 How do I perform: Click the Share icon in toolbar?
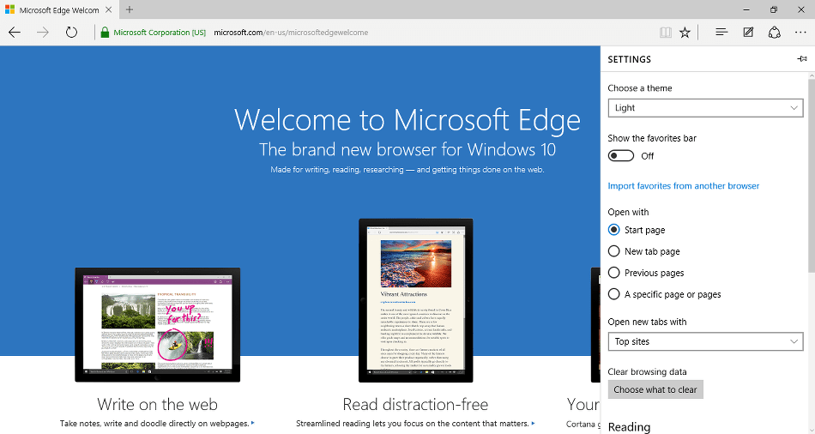(x=774, y=33)
